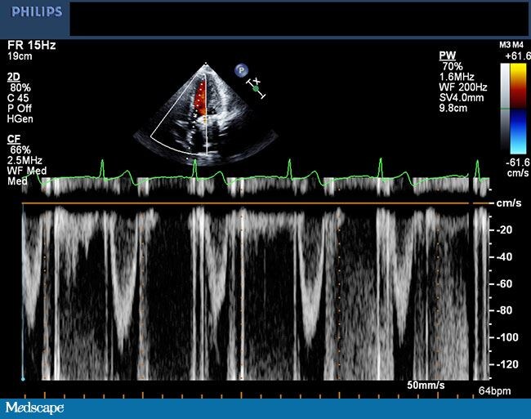
Task: Click the 'M3 M4' map label
Action: [511, 45]
